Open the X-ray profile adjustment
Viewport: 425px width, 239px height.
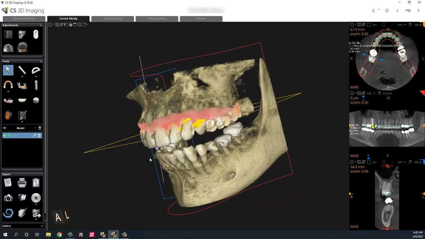tap(8, 34)
